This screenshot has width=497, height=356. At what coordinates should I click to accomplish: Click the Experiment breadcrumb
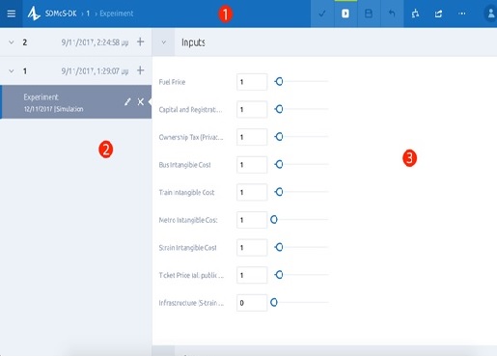tap(117, 14)
